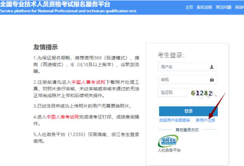Screen dimensions: 244x166
Task: Go to 常见问题 in top navigation
Action: (223, 7)
